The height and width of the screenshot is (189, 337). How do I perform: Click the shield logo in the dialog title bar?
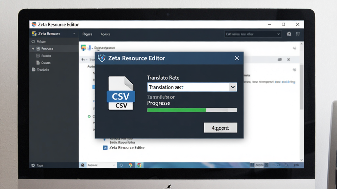pos(102,58)
